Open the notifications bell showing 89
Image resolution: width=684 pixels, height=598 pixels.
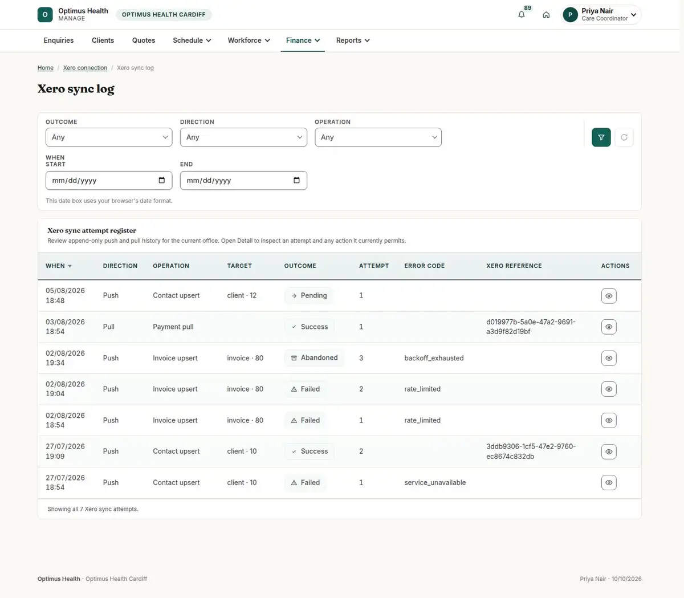tap(522, 15)
